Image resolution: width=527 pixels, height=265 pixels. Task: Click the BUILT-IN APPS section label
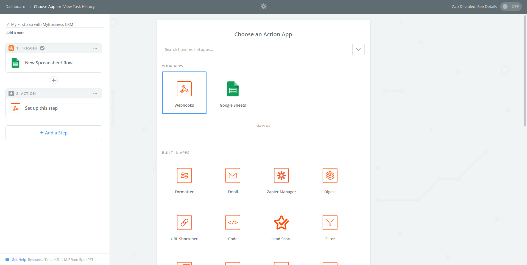[x=175, y=153]
